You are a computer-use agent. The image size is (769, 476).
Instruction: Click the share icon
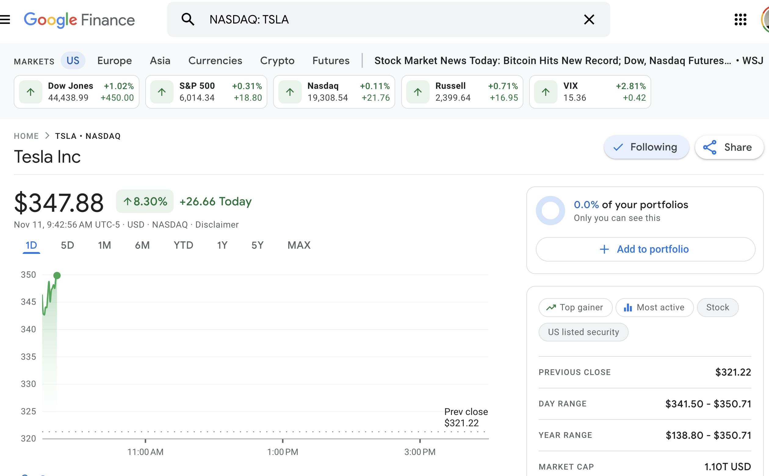click(x=710, y=147)
